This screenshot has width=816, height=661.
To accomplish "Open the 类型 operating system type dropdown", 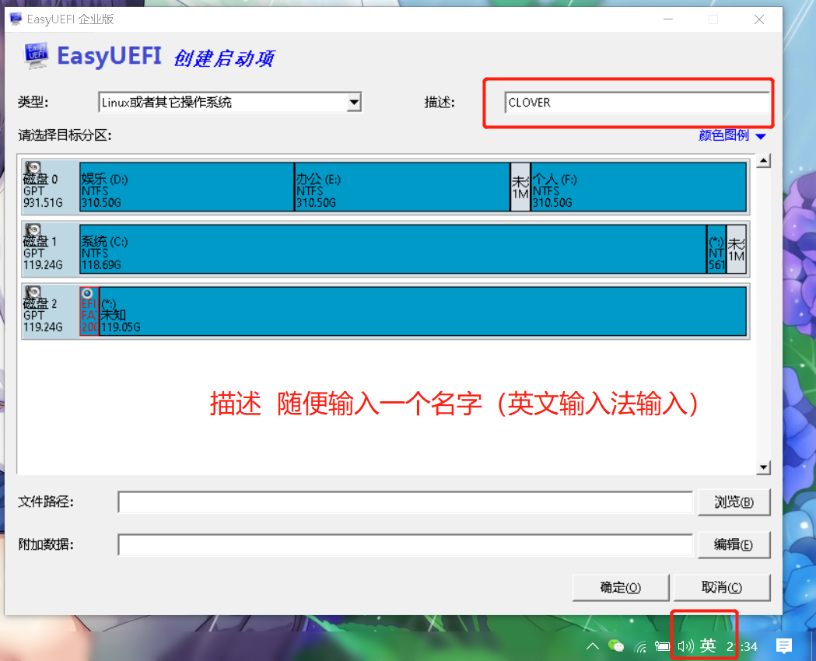I will click(354, 102).
